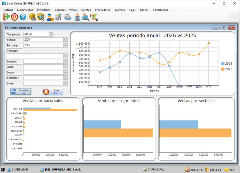Image resolution: width=240 pixels, height=173 pixels.
Task: Click the product search box-magnifier icon
Action: [x=40, y=17]
